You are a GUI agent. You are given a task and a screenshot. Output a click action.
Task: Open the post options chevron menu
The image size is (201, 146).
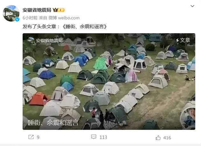(x=192, y=6)
